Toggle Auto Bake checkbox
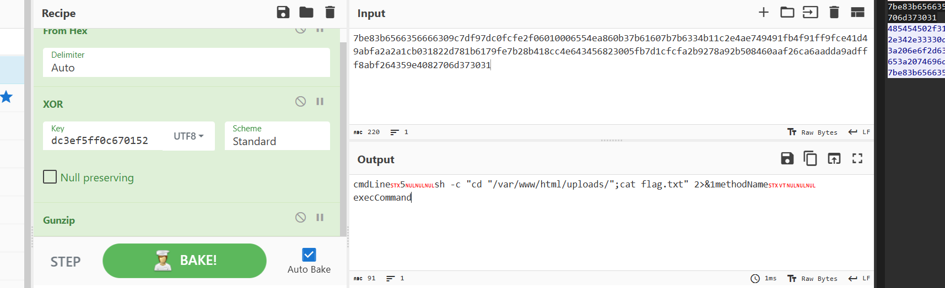 pos(309,254)
